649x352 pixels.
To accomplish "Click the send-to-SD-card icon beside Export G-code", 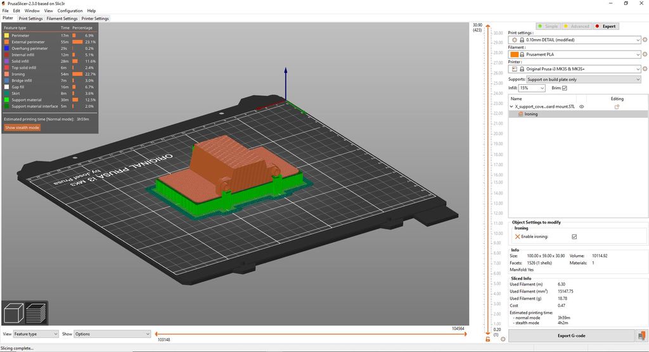I will pos(641,336).
